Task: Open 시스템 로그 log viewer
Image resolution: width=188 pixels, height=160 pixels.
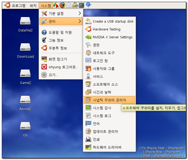Action: click(109, 116)
